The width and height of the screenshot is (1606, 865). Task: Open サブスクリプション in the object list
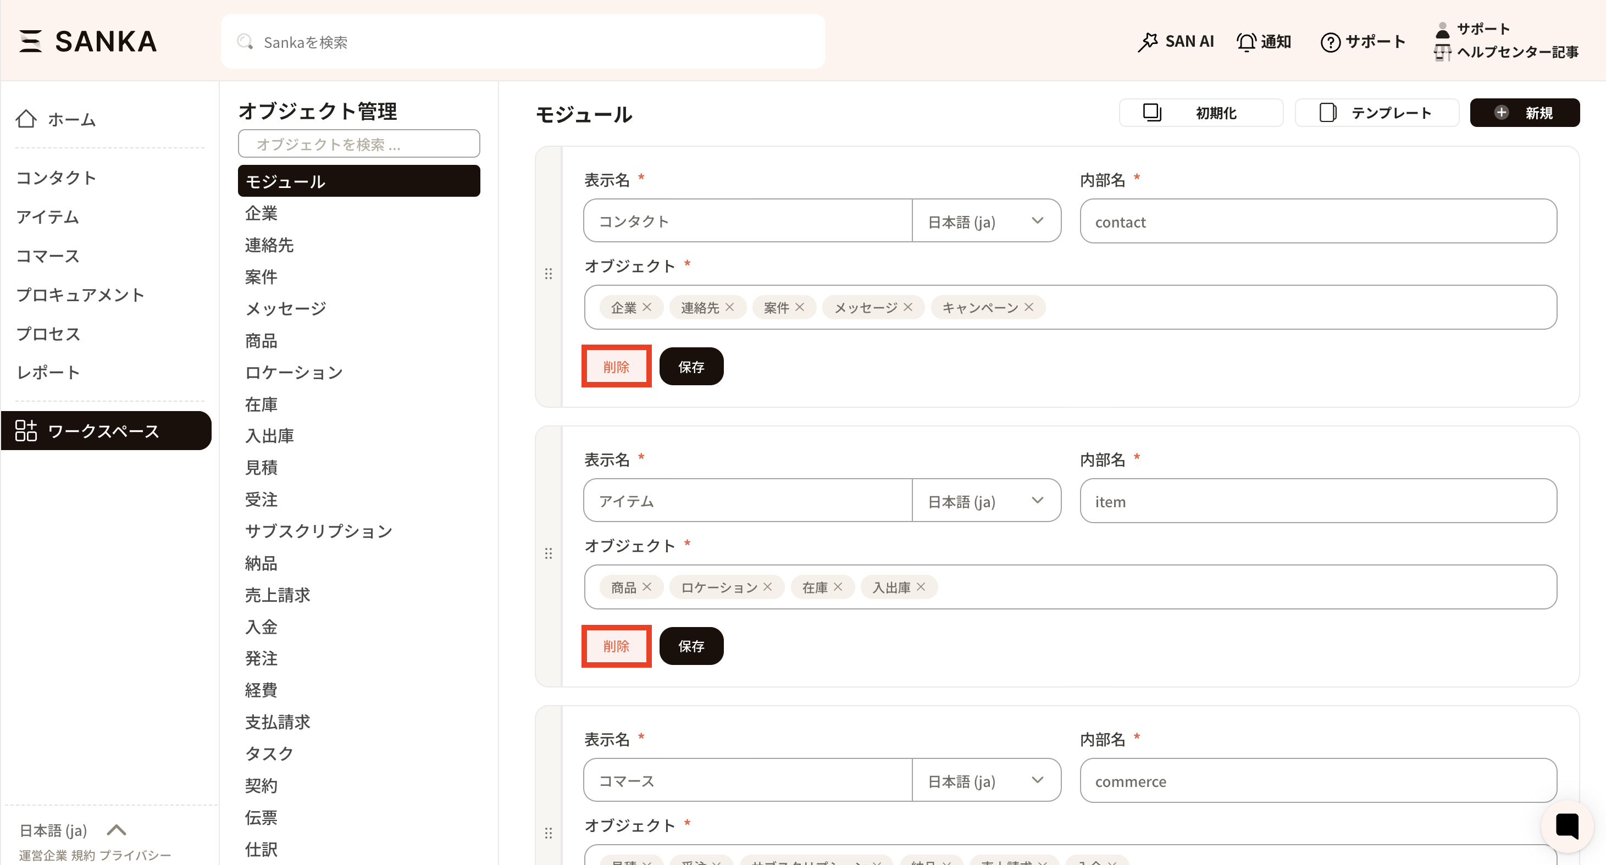318,531
